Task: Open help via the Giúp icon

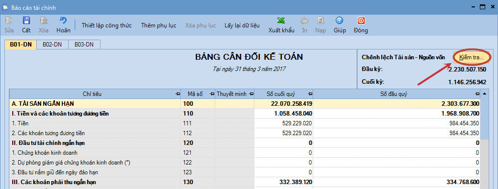Action: coord(340,21)
